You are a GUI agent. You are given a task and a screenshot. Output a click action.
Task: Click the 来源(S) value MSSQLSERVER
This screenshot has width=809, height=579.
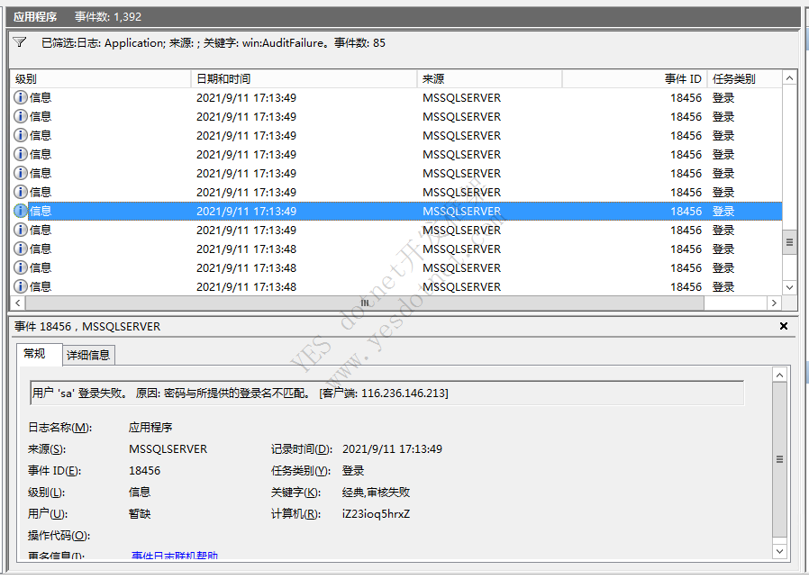pos(168,449)
